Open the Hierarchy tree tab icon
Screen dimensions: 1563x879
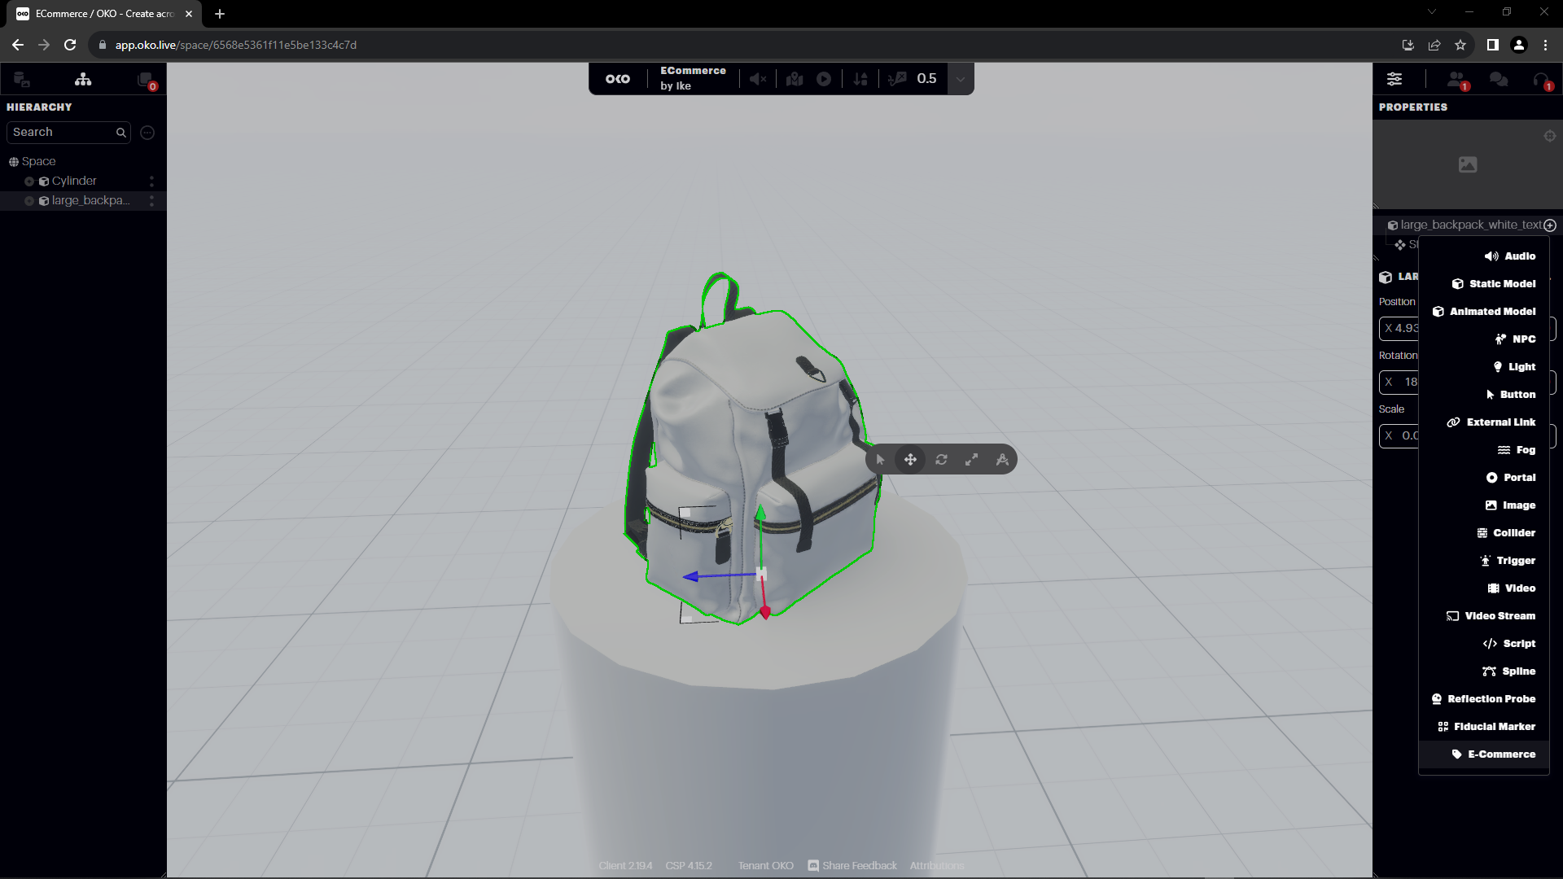coord(83,79)
